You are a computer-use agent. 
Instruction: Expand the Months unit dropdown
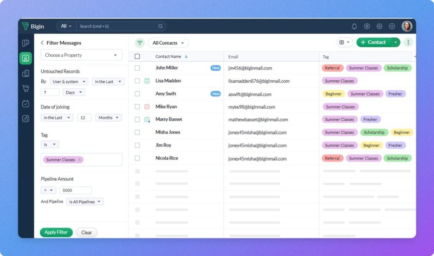click(108, 118)
